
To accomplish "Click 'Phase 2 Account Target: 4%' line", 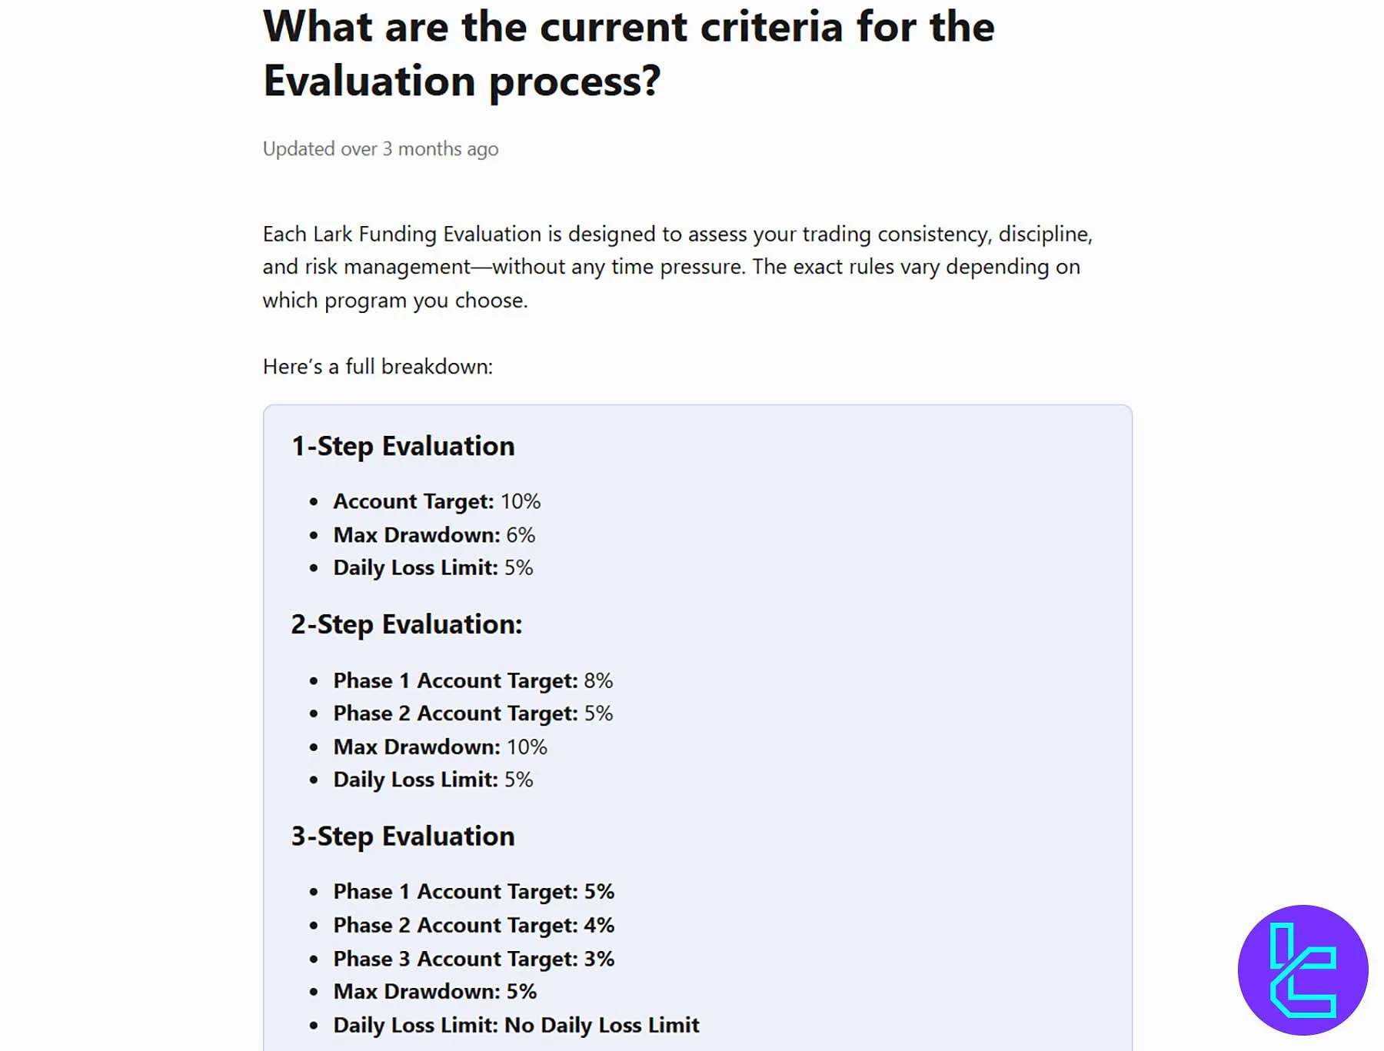I will click(x=474, y=925).
